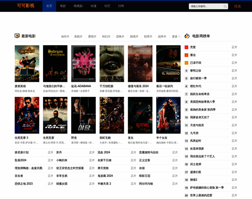Open the Half Girlfriend poster
This screenshot has width=252, height=199.
tap(168, 115)
